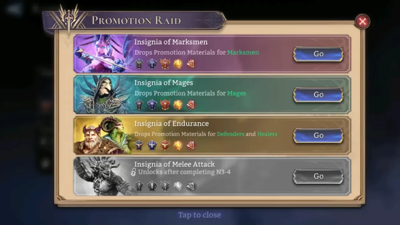Click the red shield insignia in Endurance row
The image size is (400, 225).
point(165,145)
